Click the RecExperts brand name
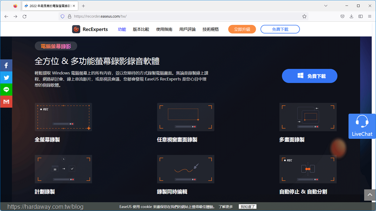The height and width of the screenshot is (211, 376). click(x=95, y=29)
